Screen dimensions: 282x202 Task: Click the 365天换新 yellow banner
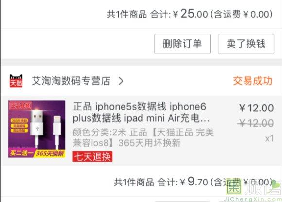coord(50,154)
